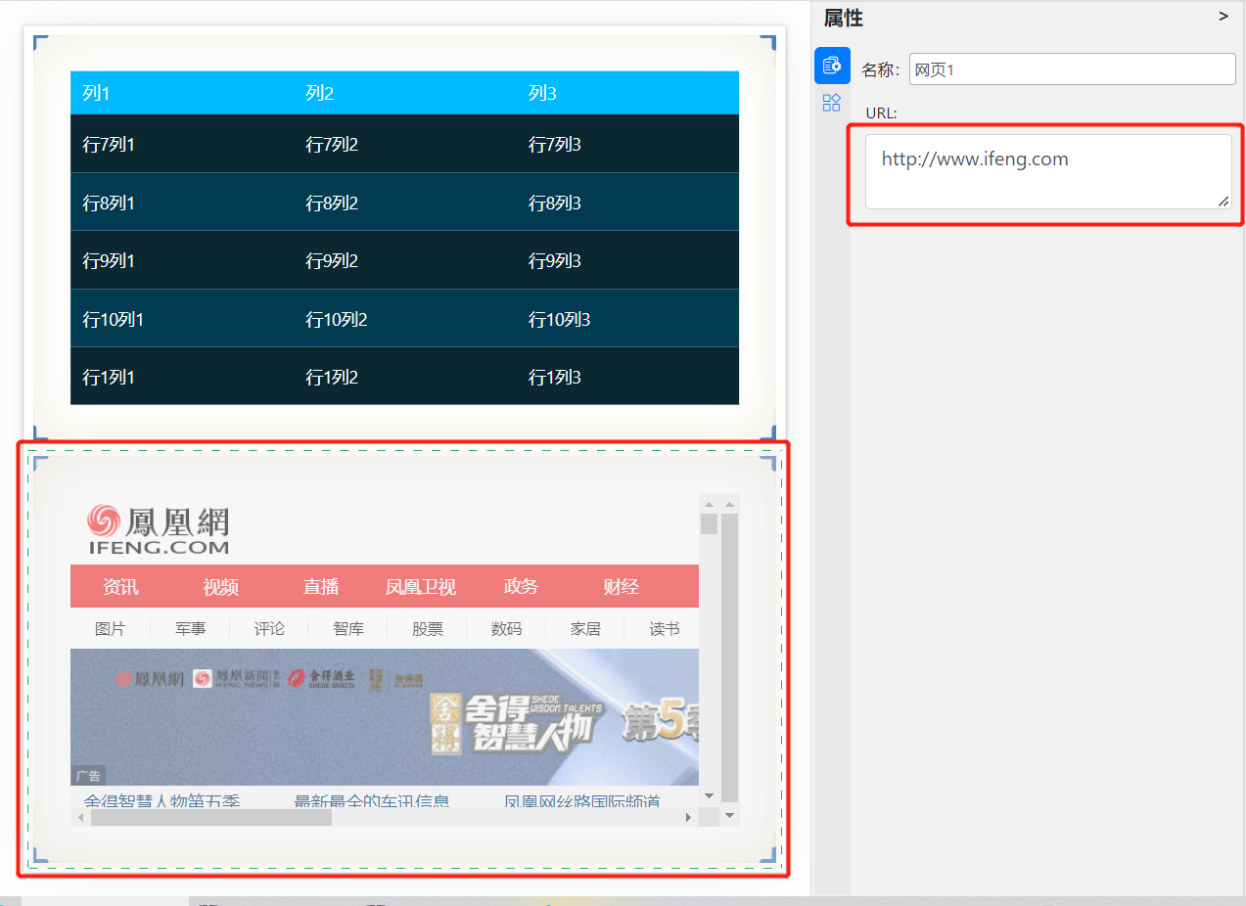Click the URL text area with ifeng.com

1048,171
